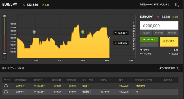Click the grey pin marker on the chart
This screenshot has width=184, height=99.
coord(34,32)
